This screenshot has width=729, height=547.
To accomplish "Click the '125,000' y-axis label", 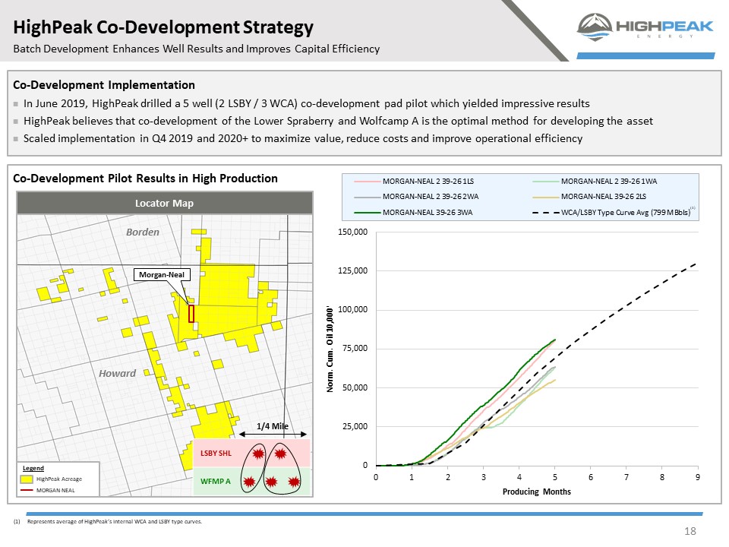I will coord(352,270).
